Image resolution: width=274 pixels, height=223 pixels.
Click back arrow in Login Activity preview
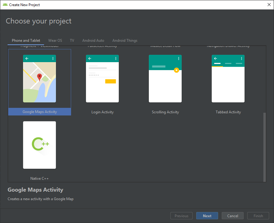(x=90, y=58)
